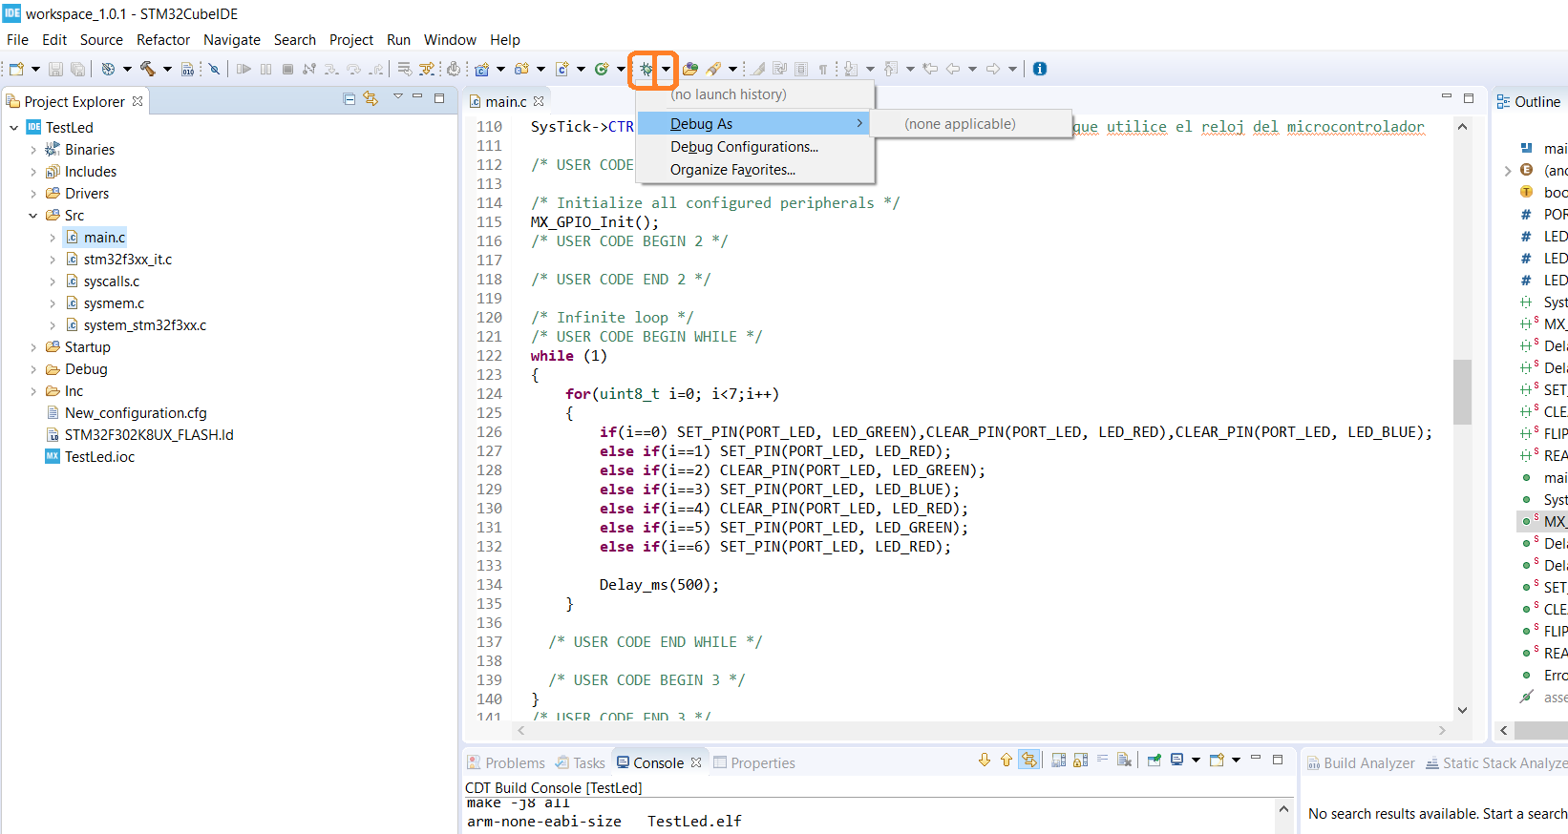Click Console Clear icon

click(x=1124, y=761)
